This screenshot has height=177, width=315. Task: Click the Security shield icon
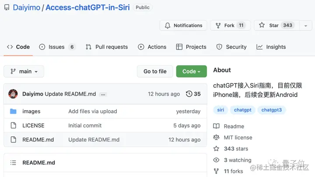[219, 47]
